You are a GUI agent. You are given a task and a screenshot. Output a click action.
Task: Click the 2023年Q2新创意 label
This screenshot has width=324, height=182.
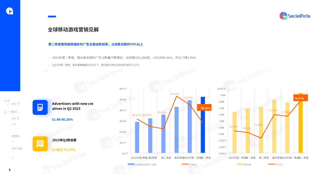coord(64,140)
